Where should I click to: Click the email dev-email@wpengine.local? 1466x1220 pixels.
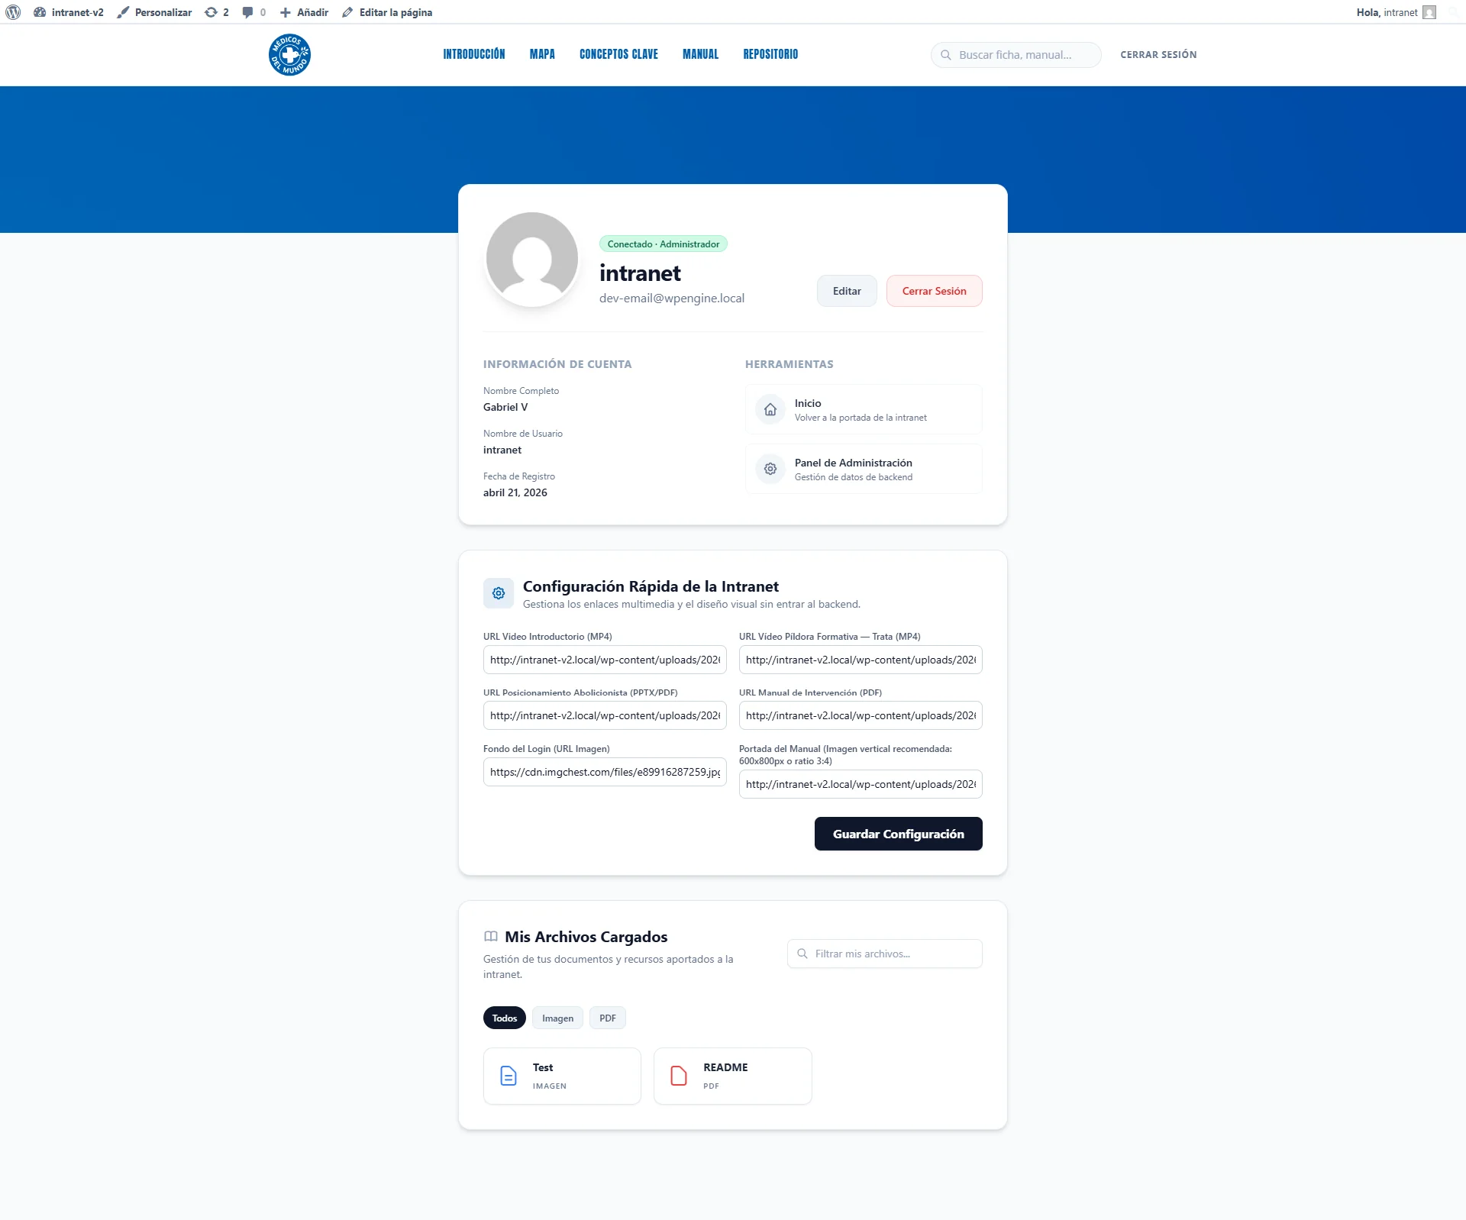tap(672, 299)
